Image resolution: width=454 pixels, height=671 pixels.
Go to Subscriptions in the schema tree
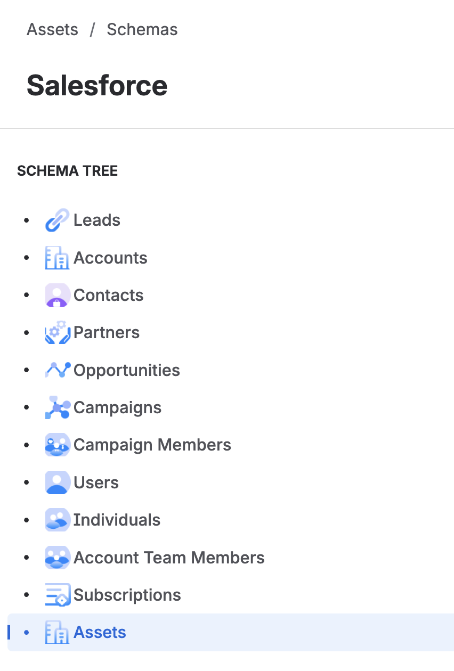coord(127,595)
